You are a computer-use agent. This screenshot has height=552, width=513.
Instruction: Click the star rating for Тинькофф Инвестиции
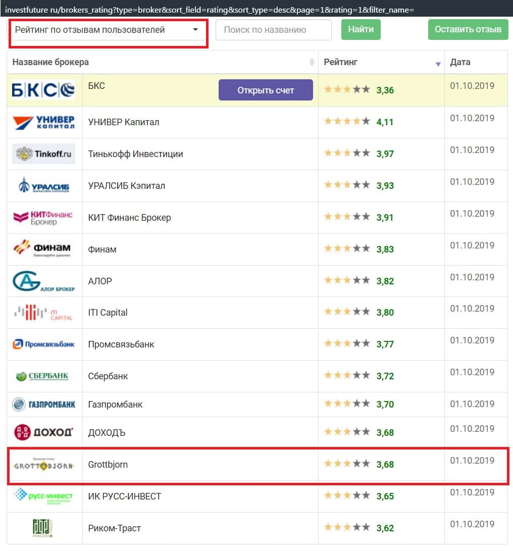click(347, 153)
